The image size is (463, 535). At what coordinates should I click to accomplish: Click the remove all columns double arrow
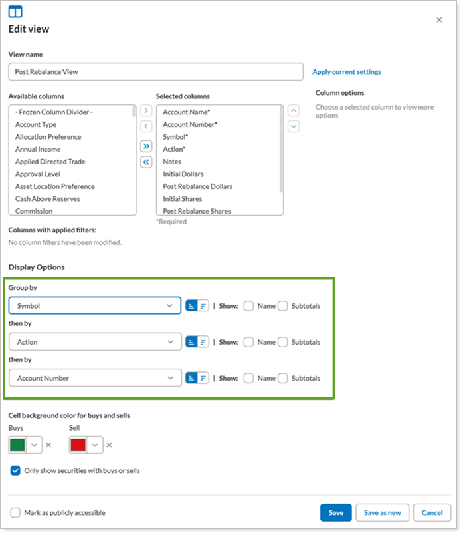pyautogui.click(x=146, y=162)
